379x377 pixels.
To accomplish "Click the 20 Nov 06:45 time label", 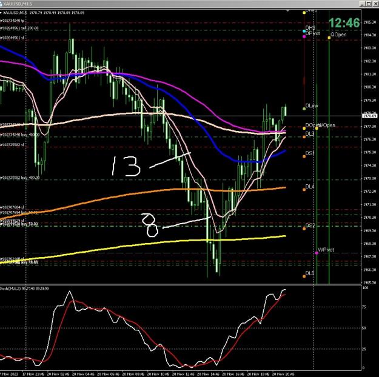I will coord(108,374).
